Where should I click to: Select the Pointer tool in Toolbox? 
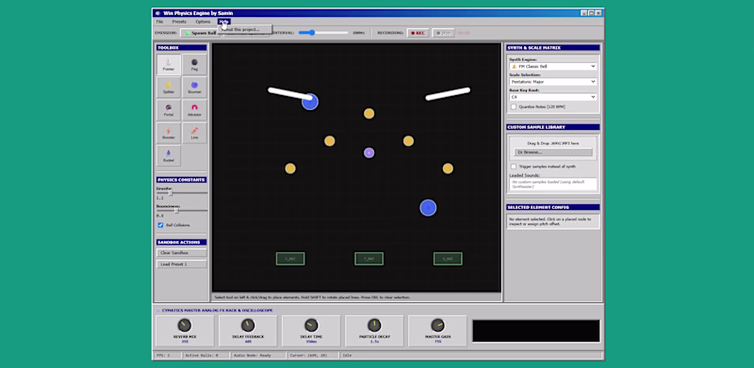pos(169,64)
